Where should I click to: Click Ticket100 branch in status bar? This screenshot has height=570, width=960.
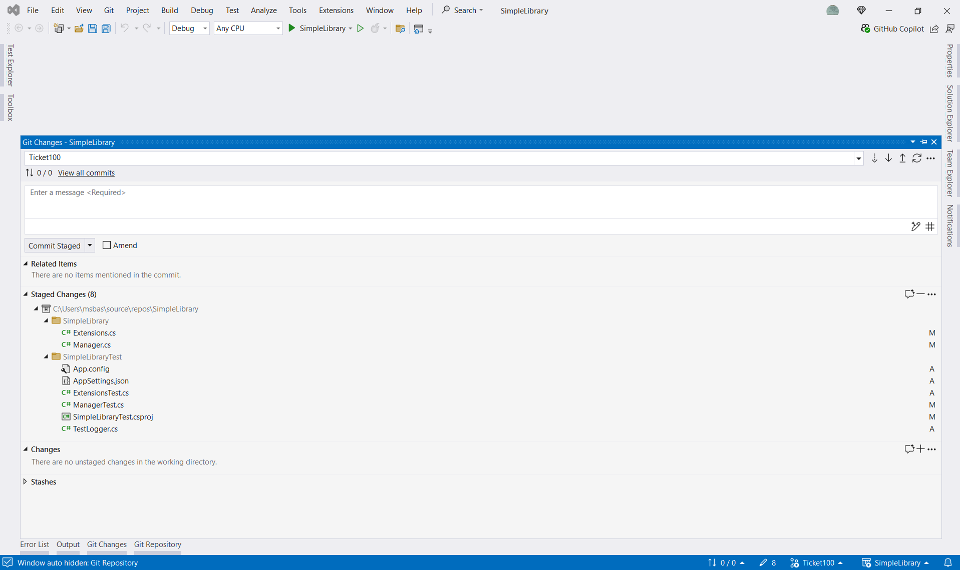click(x=816, y=562)
